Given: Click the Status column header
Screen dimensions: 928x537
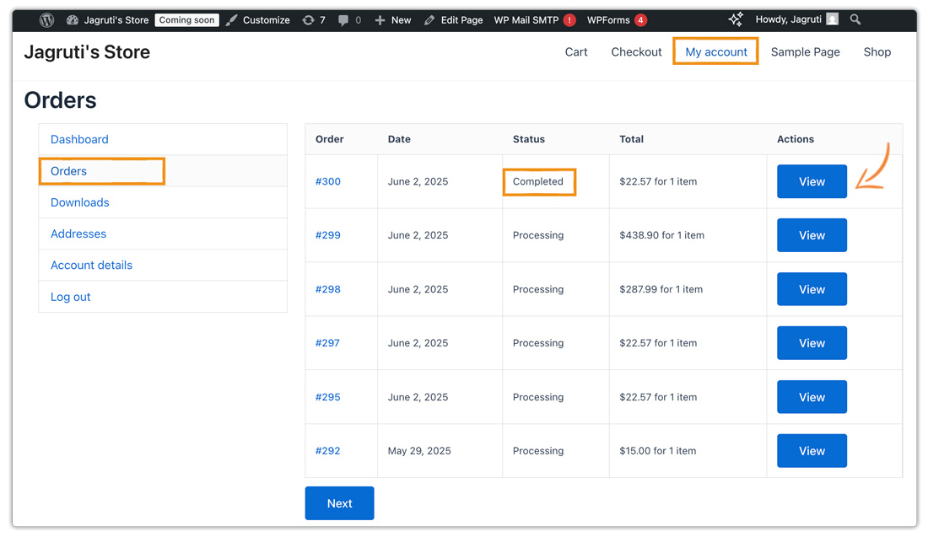Looking at the screenshot, I should click(x=528, y=139).
